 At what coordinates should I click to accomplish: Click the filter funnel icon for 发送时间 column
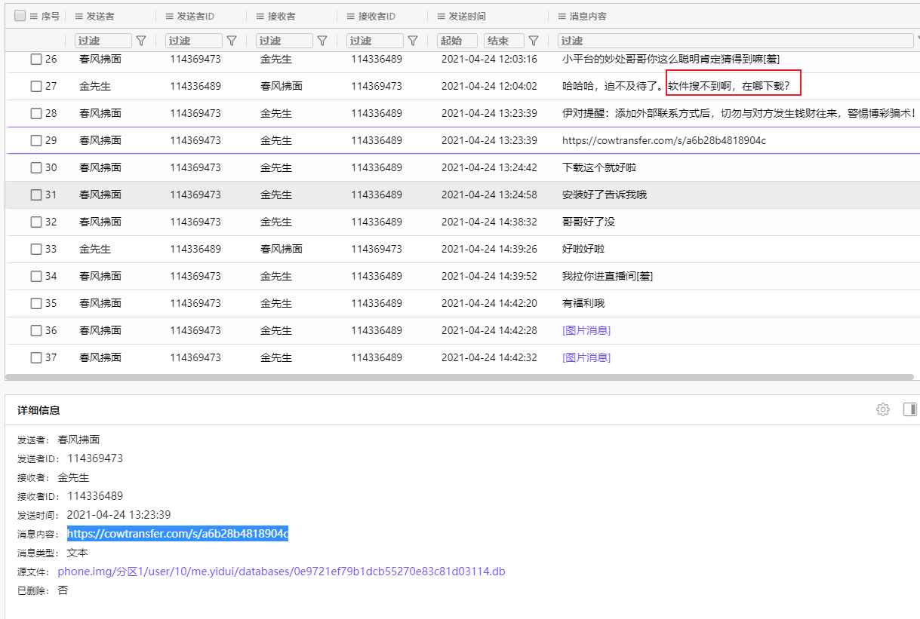(x=534, y=41)
